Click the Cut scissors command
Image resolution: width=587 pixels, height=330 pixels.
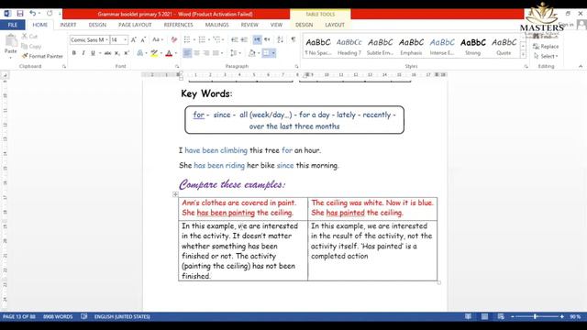[x=29, y=37]
